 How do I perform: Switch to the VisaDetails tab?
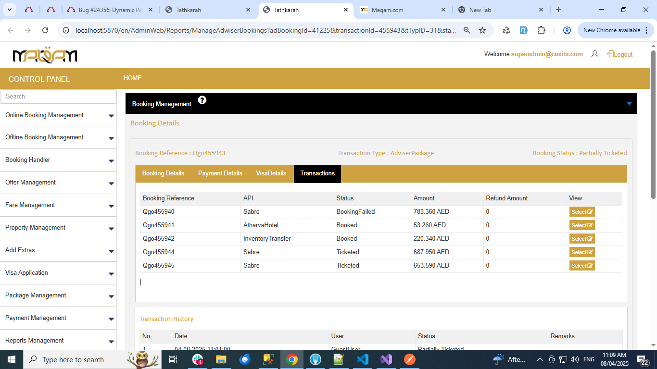271,173
